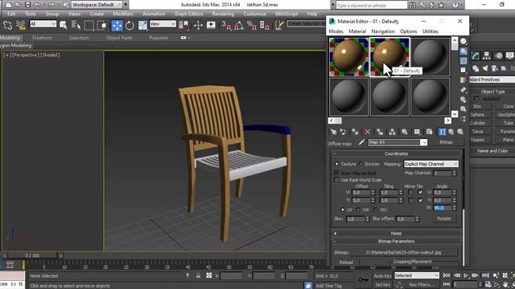Viewport: 515px width, 289px height.
Task: Toggle the Angle Snap icon
Action: 239,25
